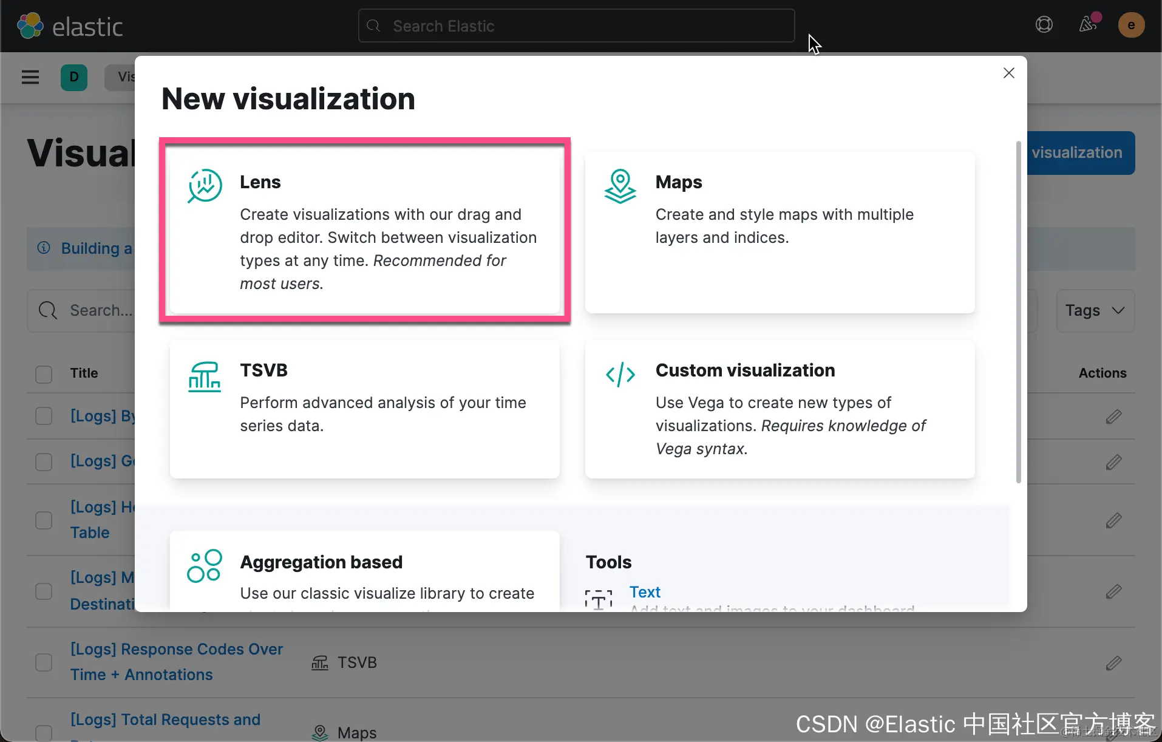Select the Custom visualization card title
Image resolution: width=1162 pixels, height=742 pixels.
[x=745, y=370]
